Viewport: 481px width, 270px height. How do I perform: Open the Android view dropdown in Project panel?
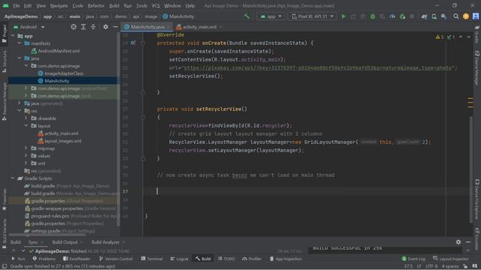[29, 27]
